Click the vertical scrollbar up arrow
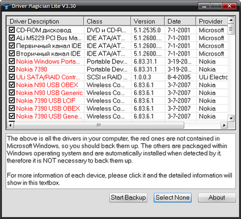The height and width of the screenshot is (219, 241). [x=231, y=20]
